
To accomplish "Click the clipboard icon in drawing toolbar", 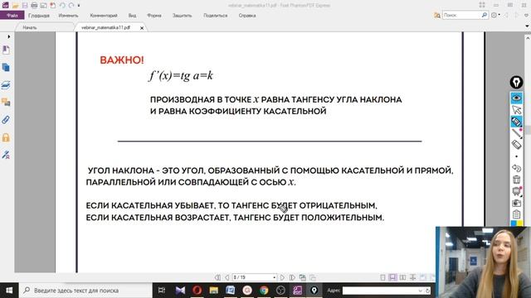I will coord(516,214).
